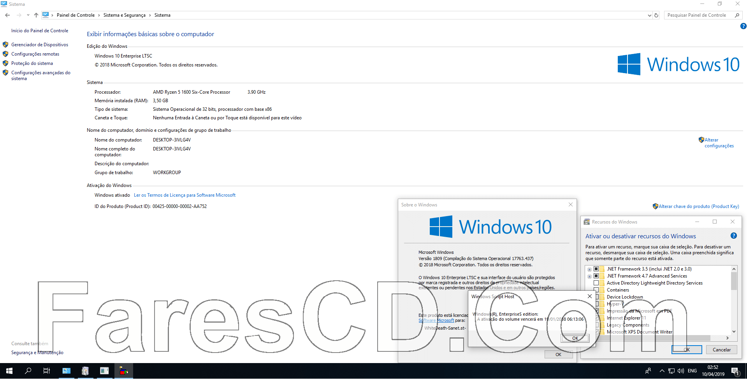Click the features list scroll up arrow

734,269
